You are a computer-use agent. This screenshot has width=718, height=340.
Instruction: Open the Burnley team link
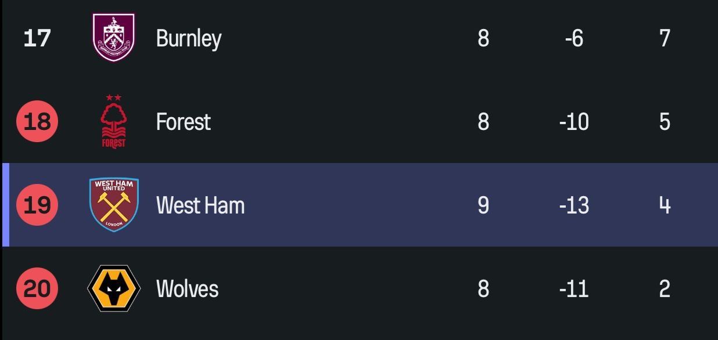[x=189, y=38]
